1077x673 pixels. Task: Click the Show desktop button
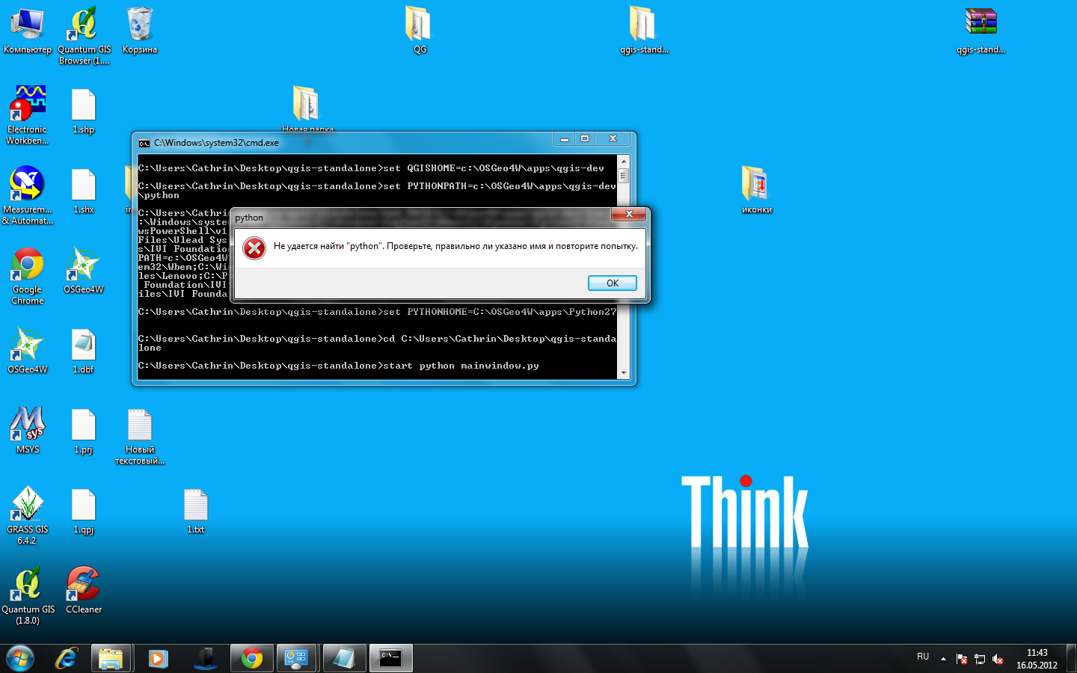(x=1072, y=659)
